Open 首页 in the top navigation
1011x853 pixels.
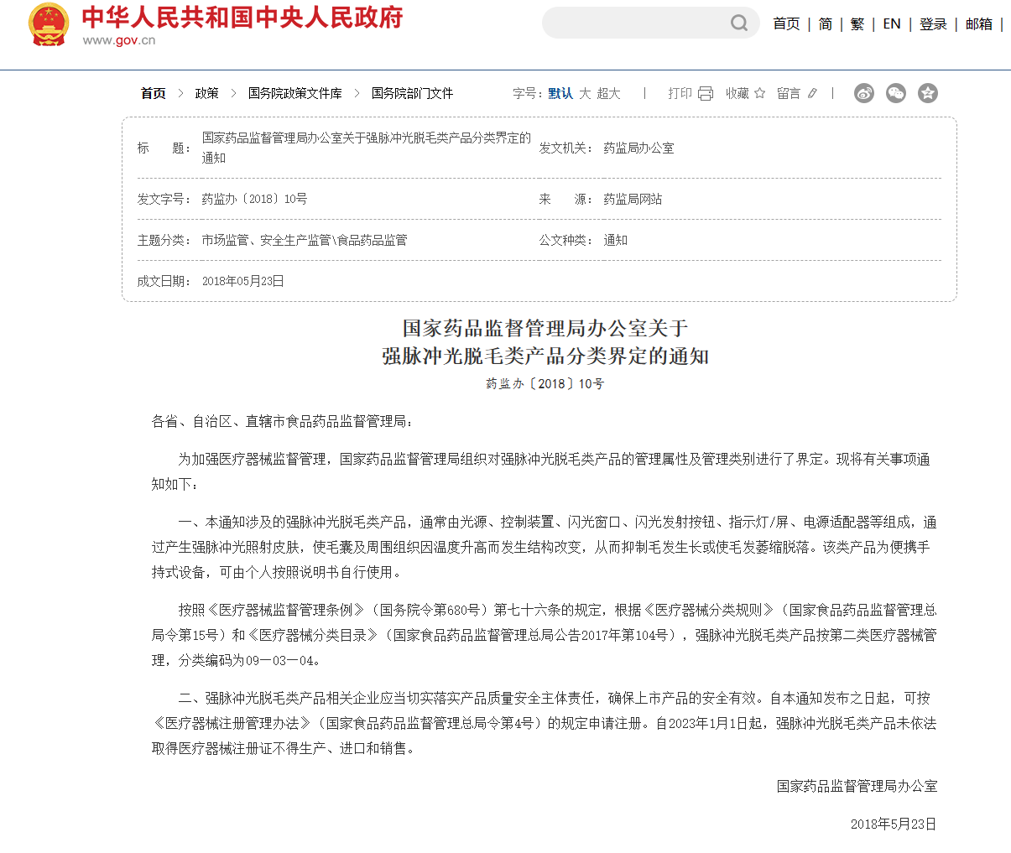[x=786, y=23]
